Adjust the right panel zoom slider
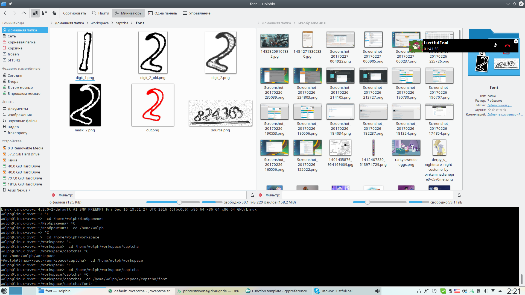This screenshot has width=525, height=295. [367, 202]
